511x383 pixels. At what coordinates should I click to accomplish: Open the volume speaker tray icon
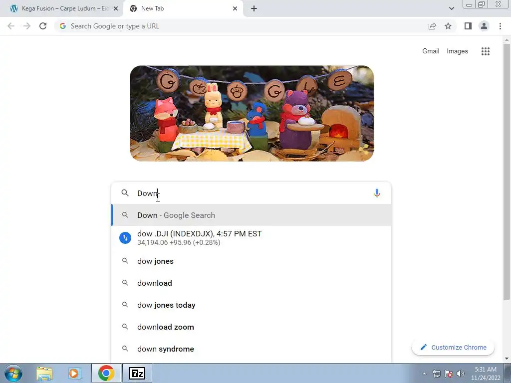coord(461,374)
